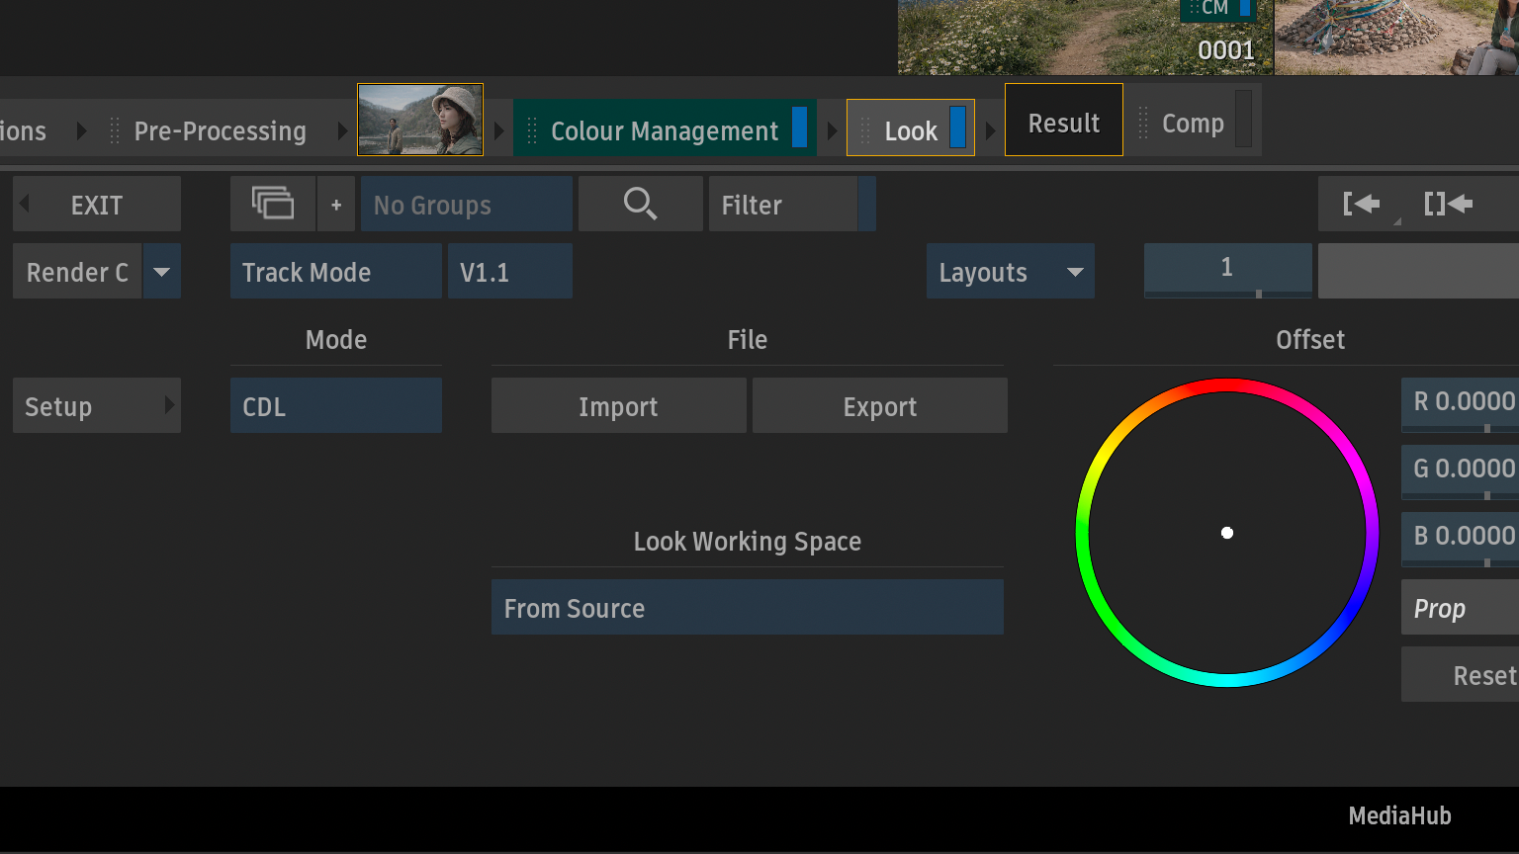
Task: Click the plus add group button
Action: 336,205
